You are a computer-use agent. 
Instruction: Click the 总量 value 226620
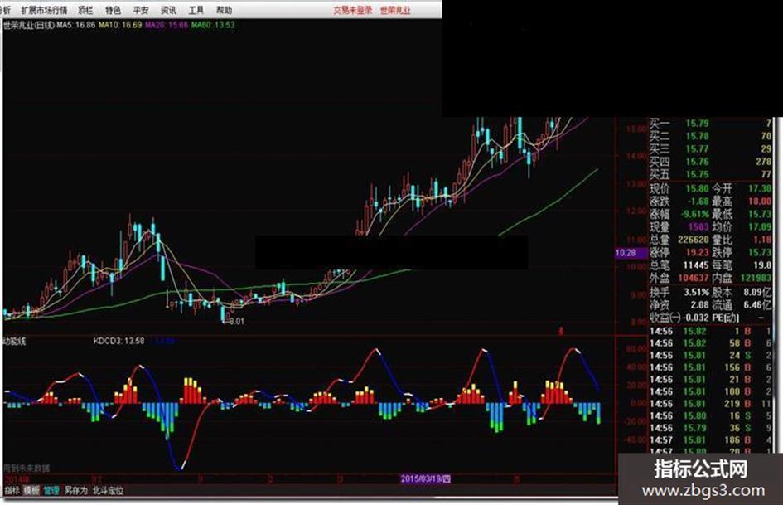point(694,240)
